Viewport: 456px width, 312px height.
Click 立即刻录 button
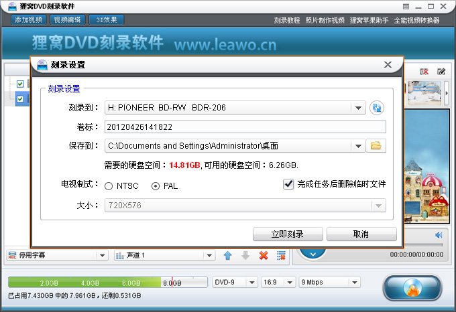[x=288, y=234]
